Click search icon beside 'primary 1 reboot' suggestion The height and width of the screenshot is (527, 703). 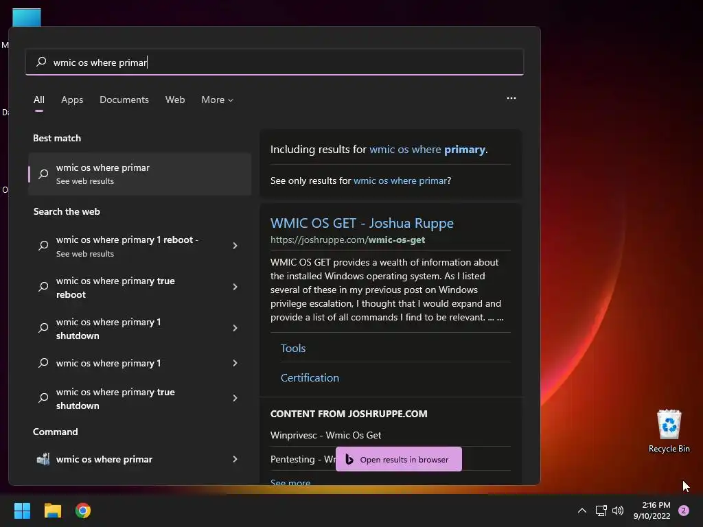[43, 246]
